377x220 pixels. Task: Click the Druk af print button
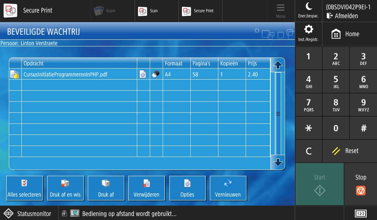(106, 188)
